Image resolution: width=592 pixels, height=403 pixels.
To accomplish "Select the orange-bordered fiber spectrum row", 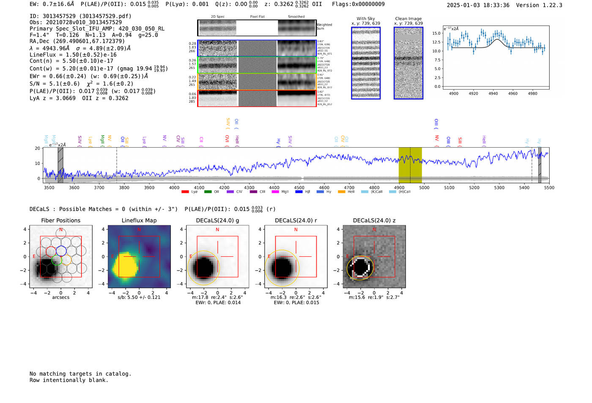I will click(x=257, y=82).
